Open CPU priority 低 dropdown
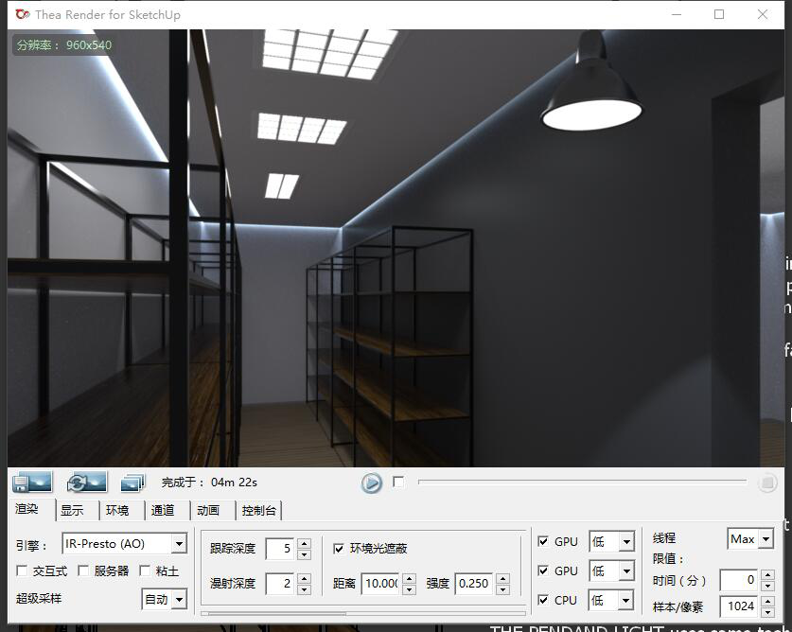The height and width of the screenshot is (632, 792). [626, 601]
